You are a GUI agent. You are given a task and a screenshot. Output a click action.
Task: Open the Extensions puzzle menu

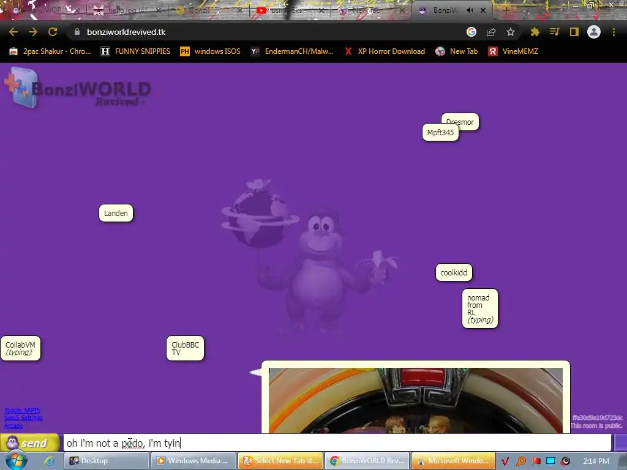(x=535, y=32)
